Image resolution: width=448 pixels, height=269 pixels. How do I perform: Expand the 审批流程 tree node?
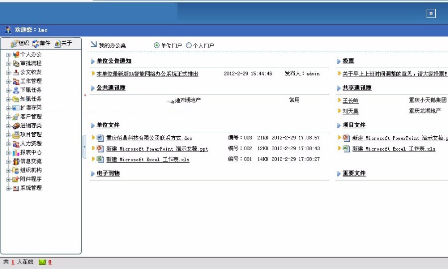click(8, 64)
